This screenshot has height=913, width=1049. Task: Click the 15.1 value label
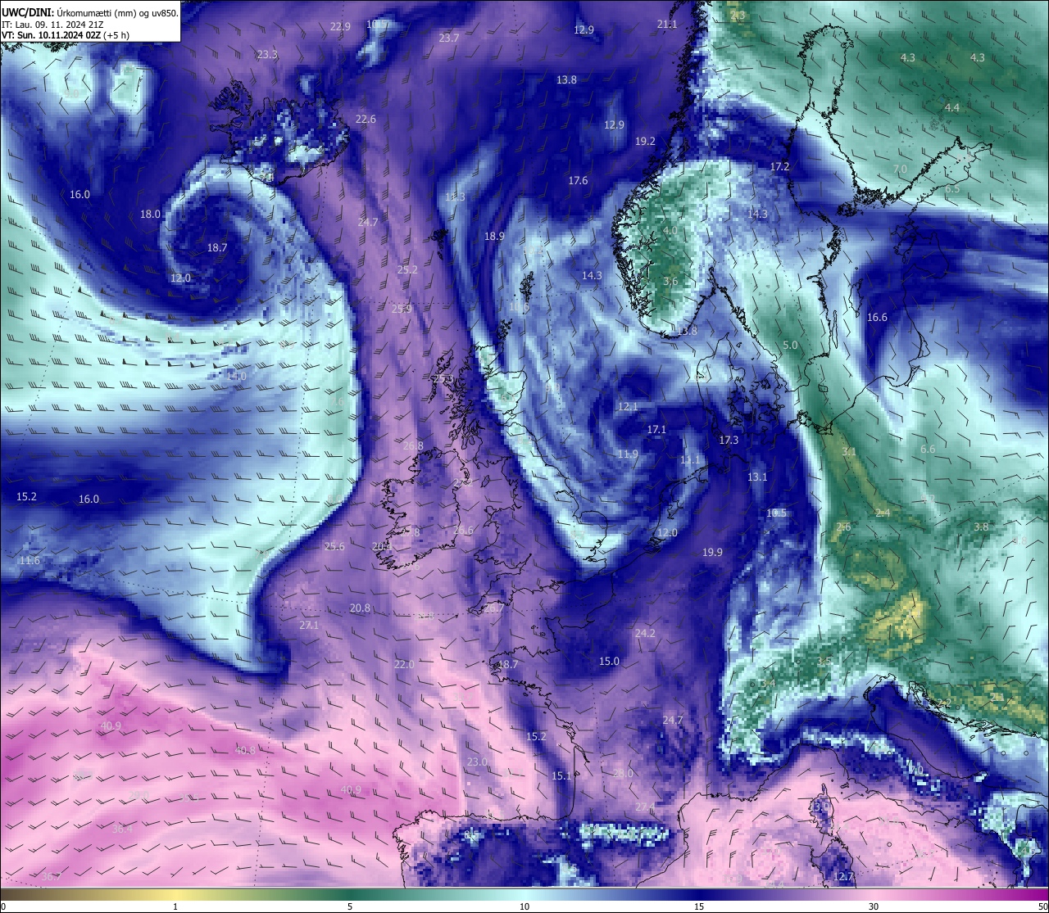click(561, 776)
